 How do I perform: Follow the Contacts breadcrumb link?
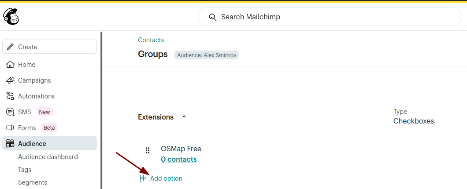tap(151, 40)
